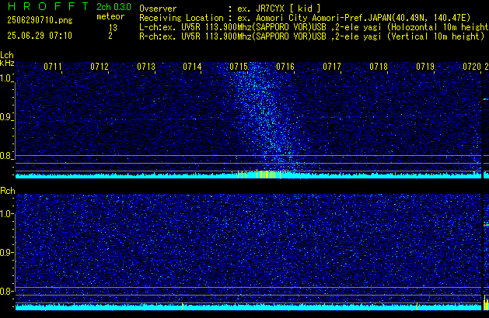The height and width of the screenshot is (318, 489).
Task: Click the 0712 time tick
Action: tap(100, 67)
